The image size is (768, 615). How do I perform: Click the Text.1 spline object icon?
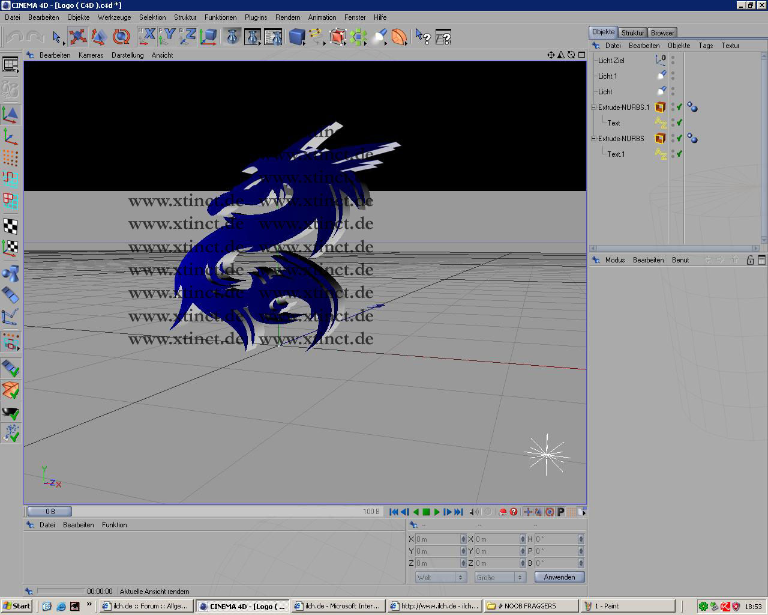point(660,154)
